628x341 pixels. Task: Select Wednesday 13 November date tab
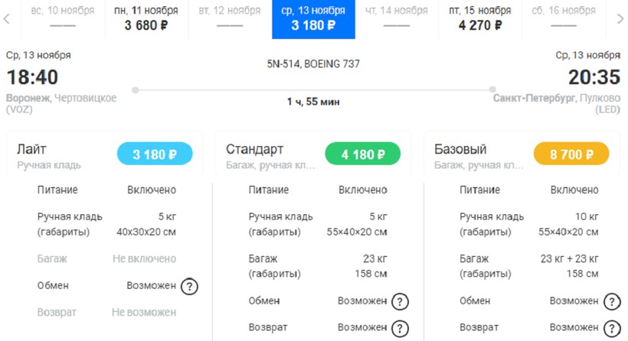[x=313, y=18]
